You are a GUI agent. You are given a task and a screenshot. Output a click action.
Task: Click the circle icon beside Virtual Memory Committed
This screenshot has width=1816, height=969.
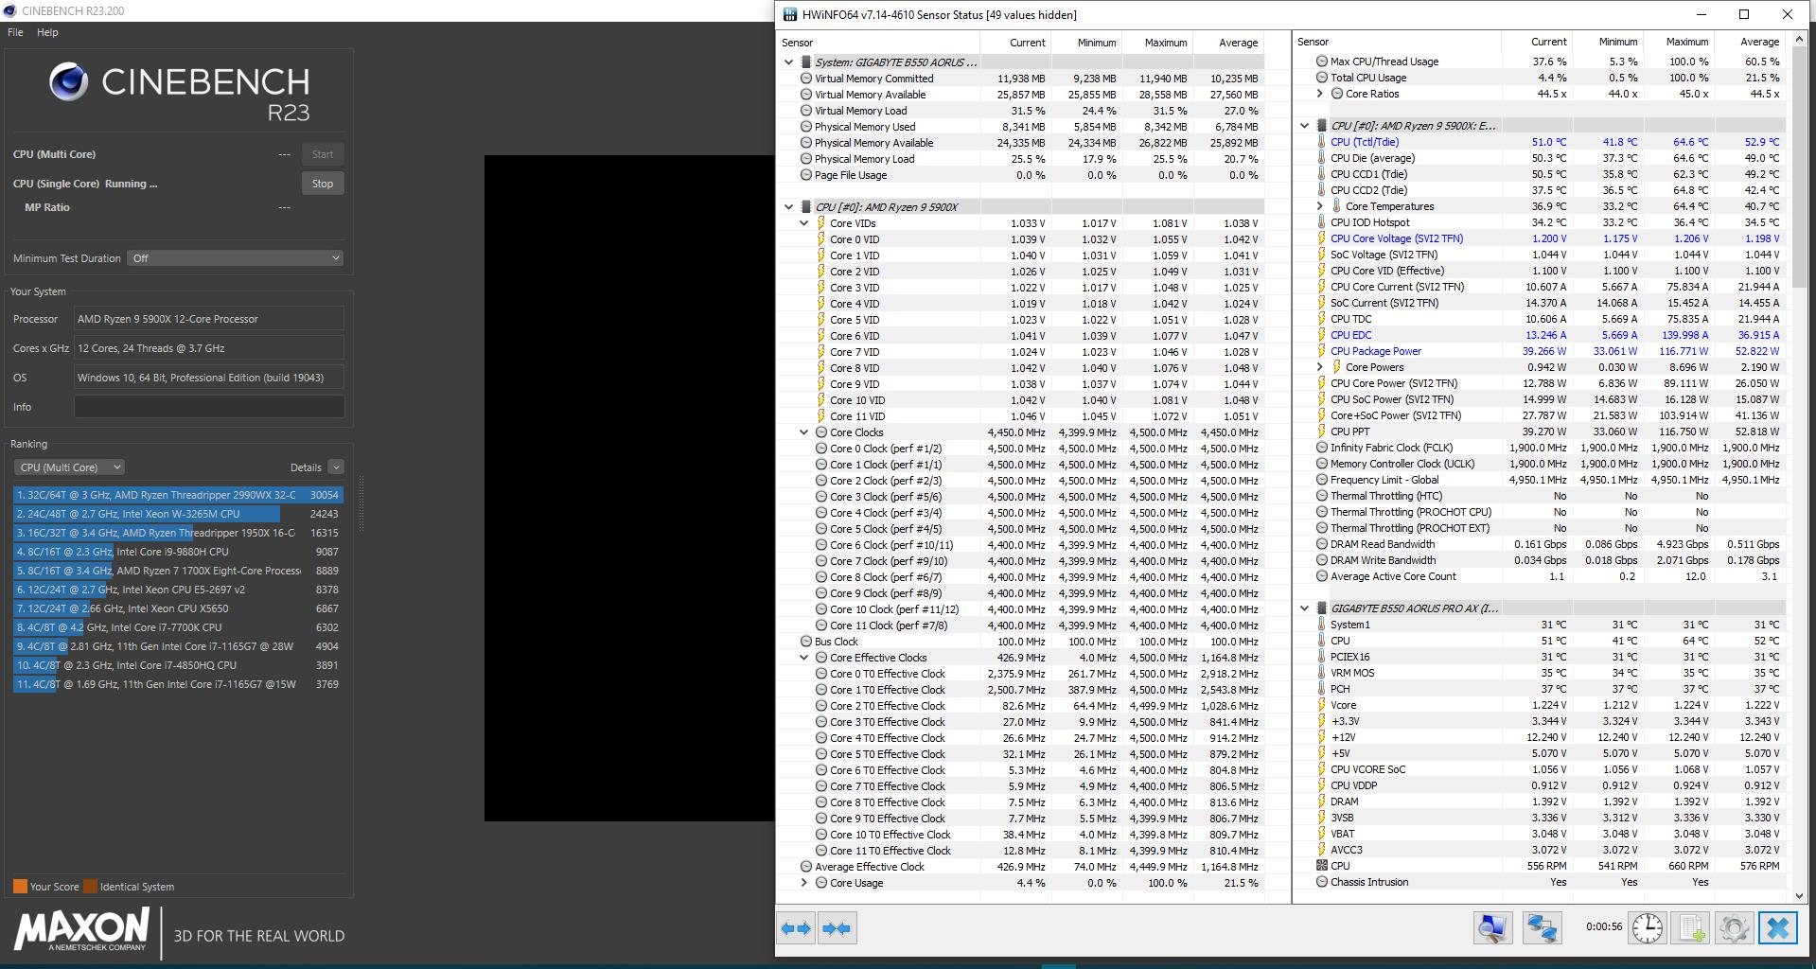806,79
